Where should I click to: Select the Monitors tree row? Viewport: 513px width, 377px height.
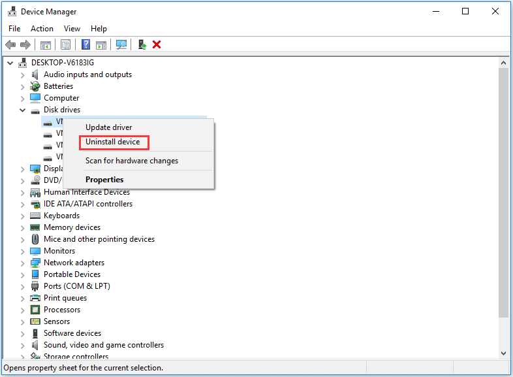[x=59, y=251]
